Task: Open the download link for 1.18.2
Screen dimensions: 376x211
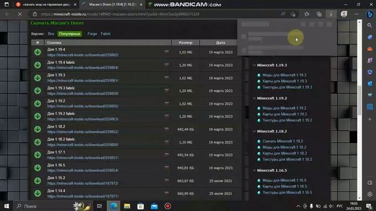Action: click(83, 132)
